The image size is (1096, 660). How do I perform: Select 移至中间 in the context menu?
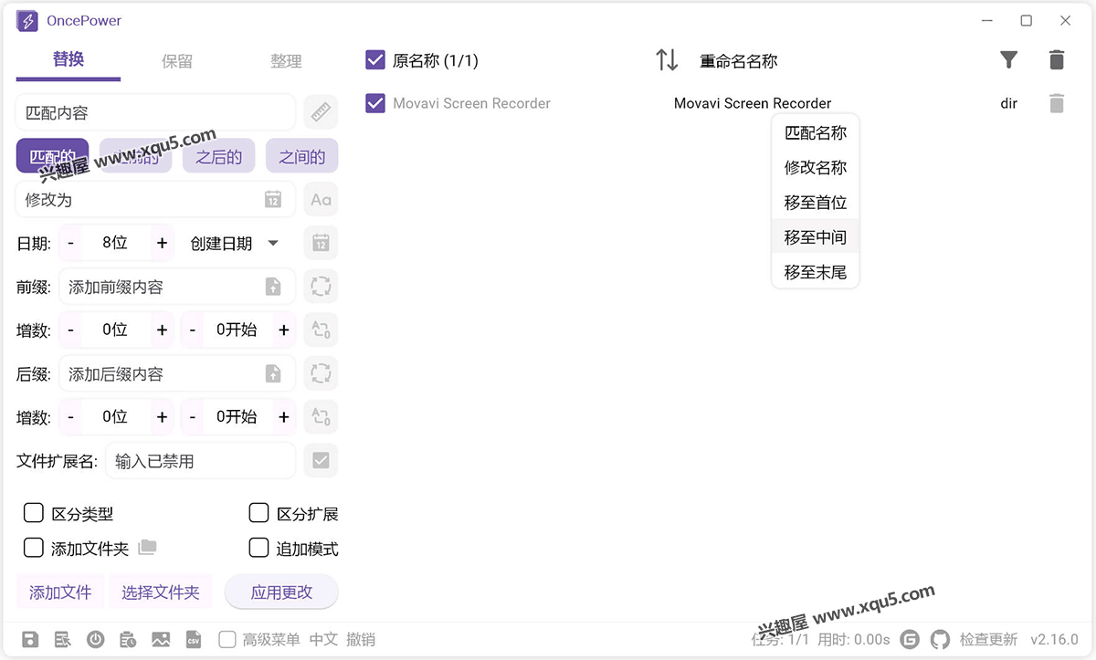[x=816, y=236]
